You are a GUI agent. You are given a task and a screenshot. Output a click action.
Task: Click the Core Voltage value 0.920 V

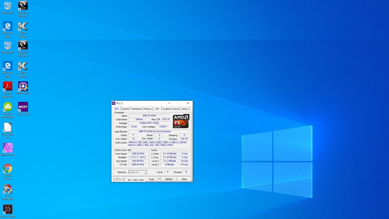(x=163, y=127)
